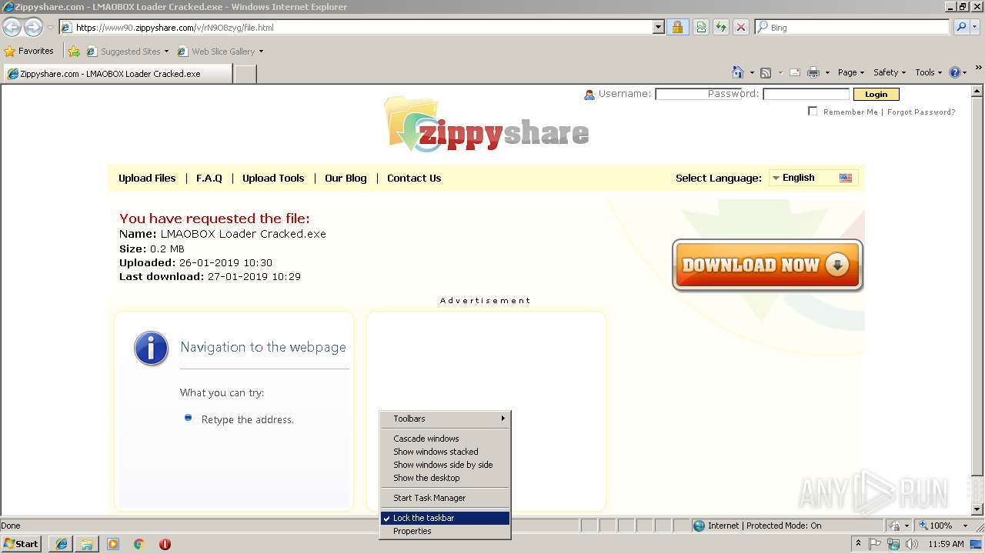Open the Safety menu dropdown
Viewport: 985px width, 554px height.
pyautogui.click(x=890, y=72)
